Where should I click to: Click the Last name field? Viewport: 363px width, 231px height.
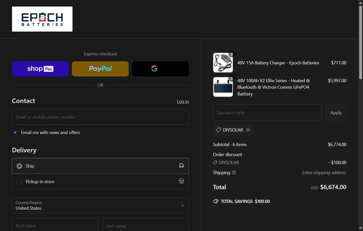pos(146,225)
